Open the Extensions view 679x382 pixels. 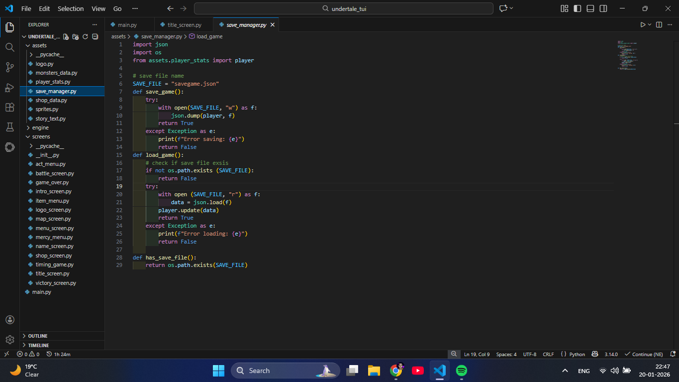pyautogui.click(x=9, y=107)
